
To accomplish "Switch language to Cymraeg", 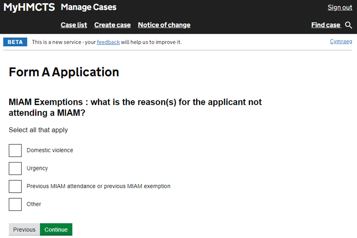I will coord(341,41).
